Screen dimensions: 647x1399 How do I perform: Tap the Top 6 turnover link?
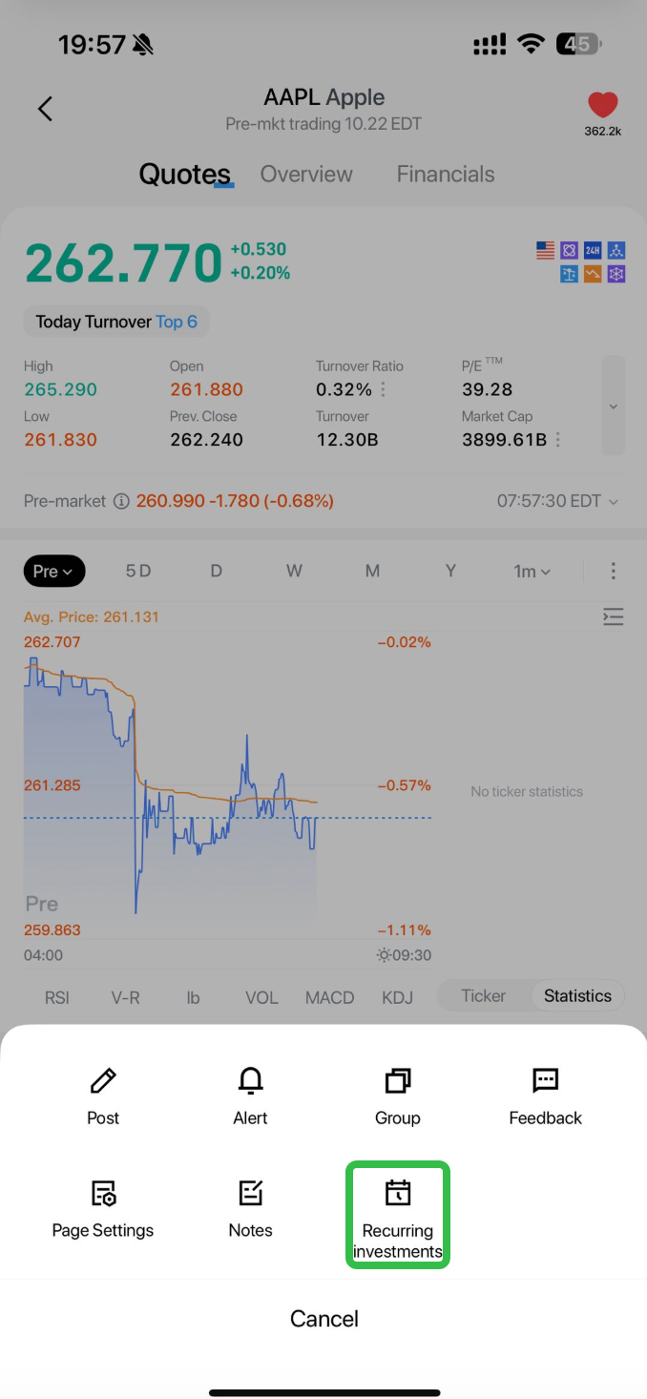point(177,322)
